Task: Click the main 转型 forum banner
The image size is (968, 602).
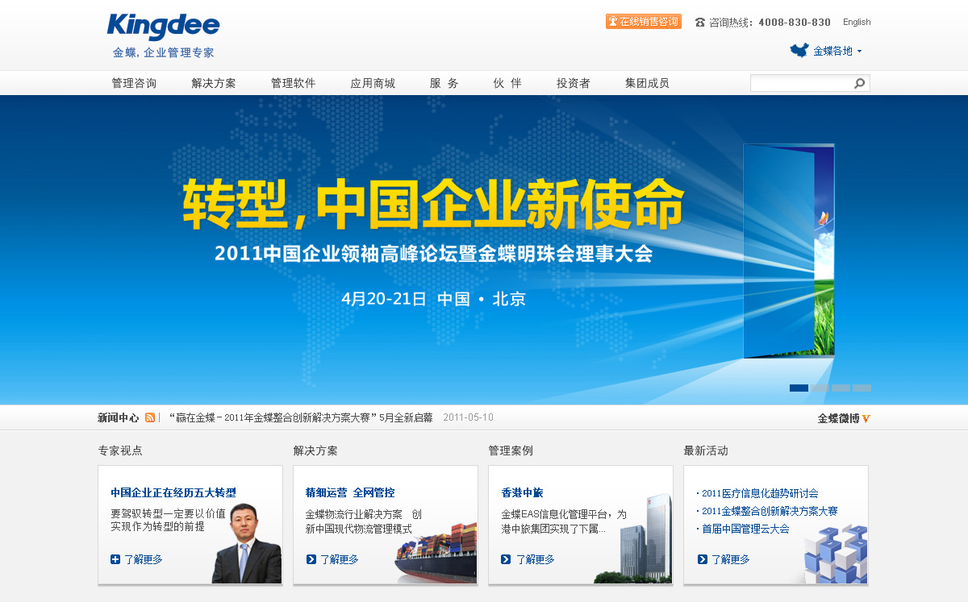Action: coord(484,250)
